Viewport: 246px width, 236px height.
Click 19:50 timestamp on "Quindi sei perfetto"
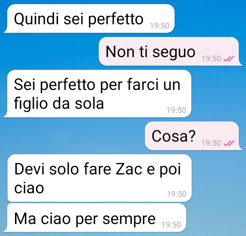160,26
